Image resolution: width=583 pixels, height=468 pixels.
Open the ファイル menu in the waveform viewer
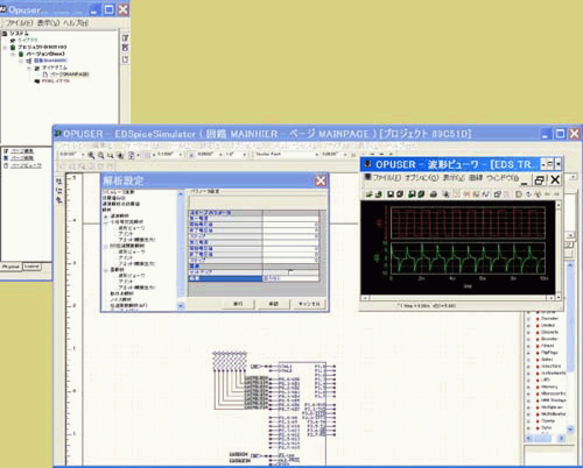coord(387,178)
